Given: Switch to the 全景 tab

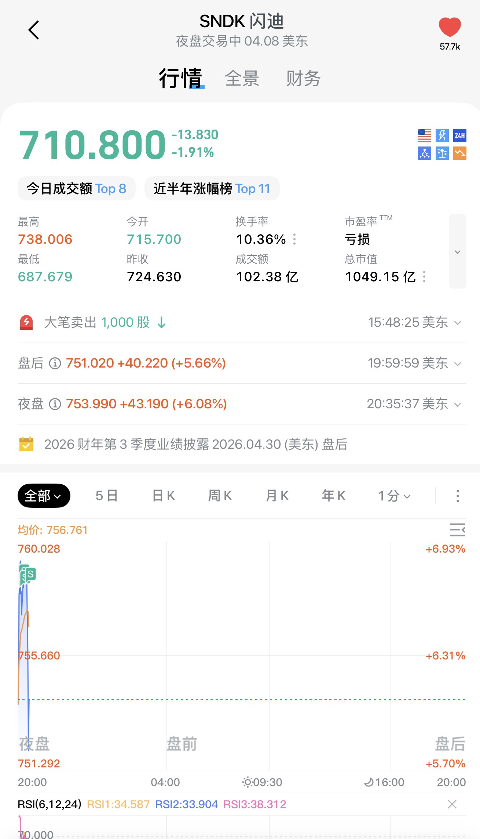Looking at the screenshot, I should click(x=242, y=79).
